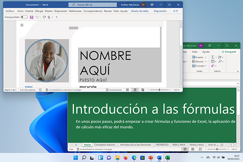
Task: Click the Redo arrow in Word
Action: (44, 17)
